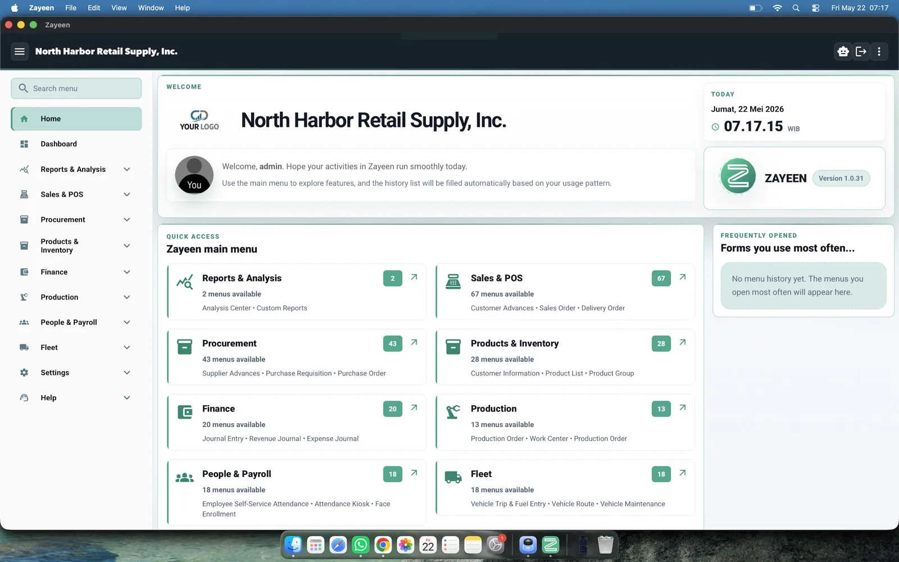
Task: Click the Sales & POS sidebar register icon
Action: (24, 194)
